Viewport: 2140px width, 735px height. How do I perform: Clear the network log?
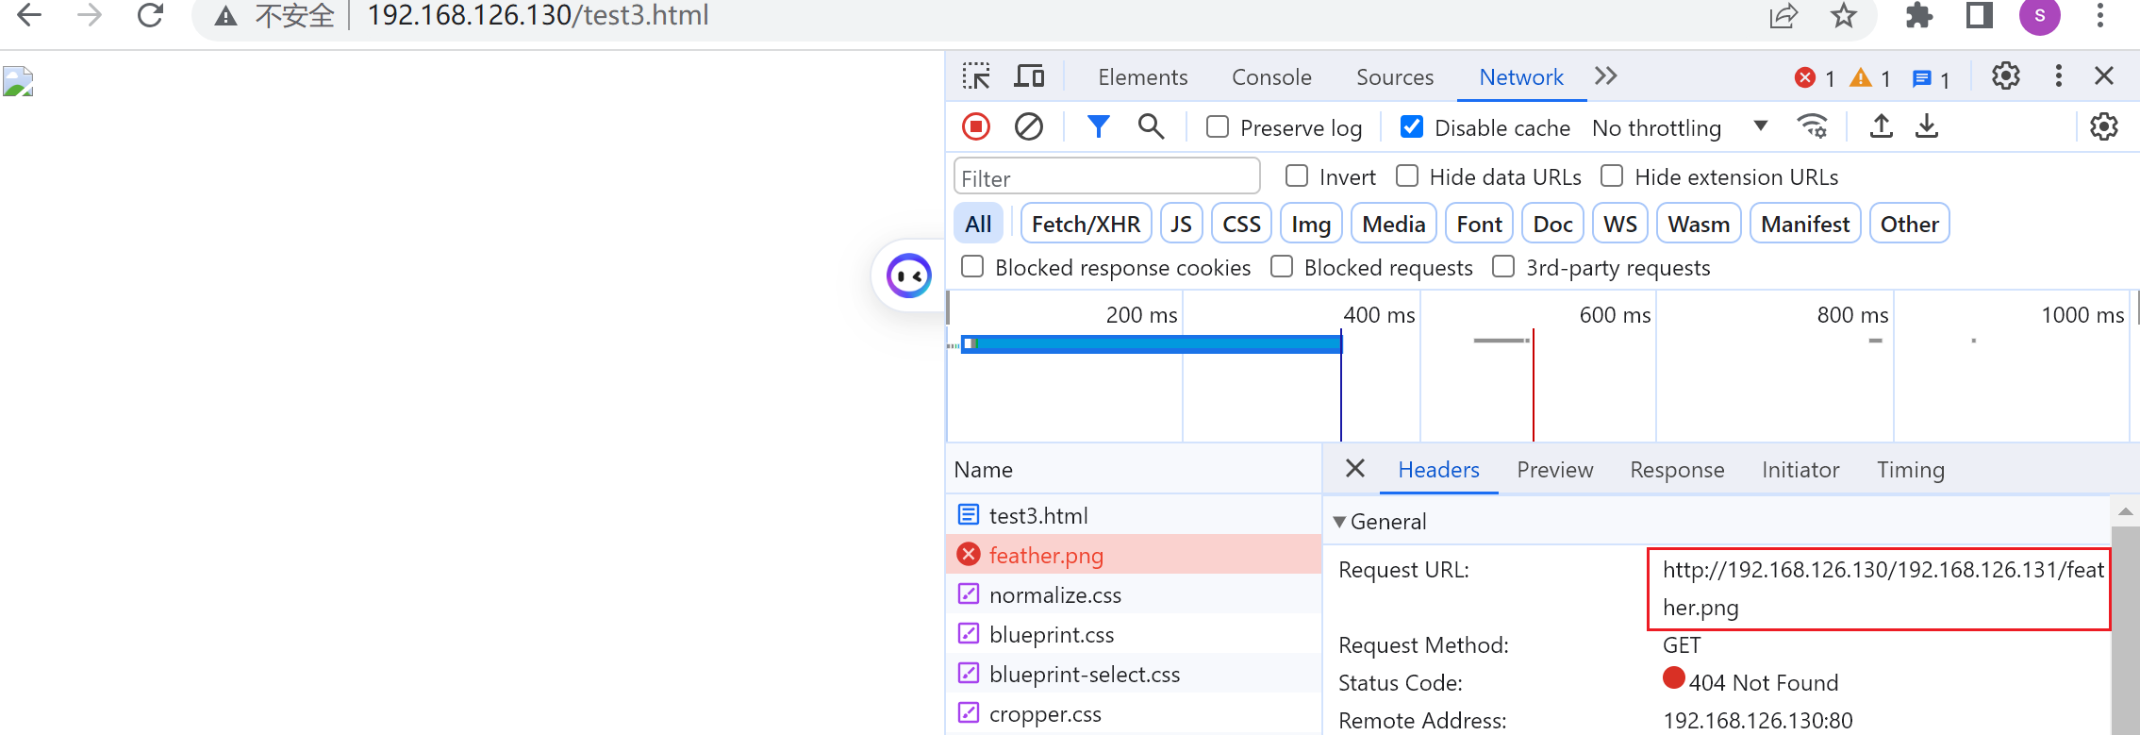1029,126
